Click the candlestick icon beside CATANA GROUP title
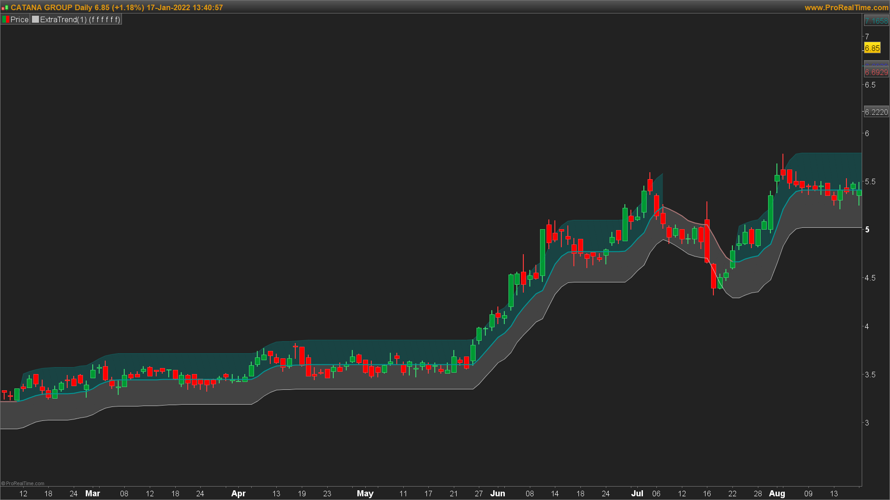Screen dimensions: 890x500 tap(5, 8)
